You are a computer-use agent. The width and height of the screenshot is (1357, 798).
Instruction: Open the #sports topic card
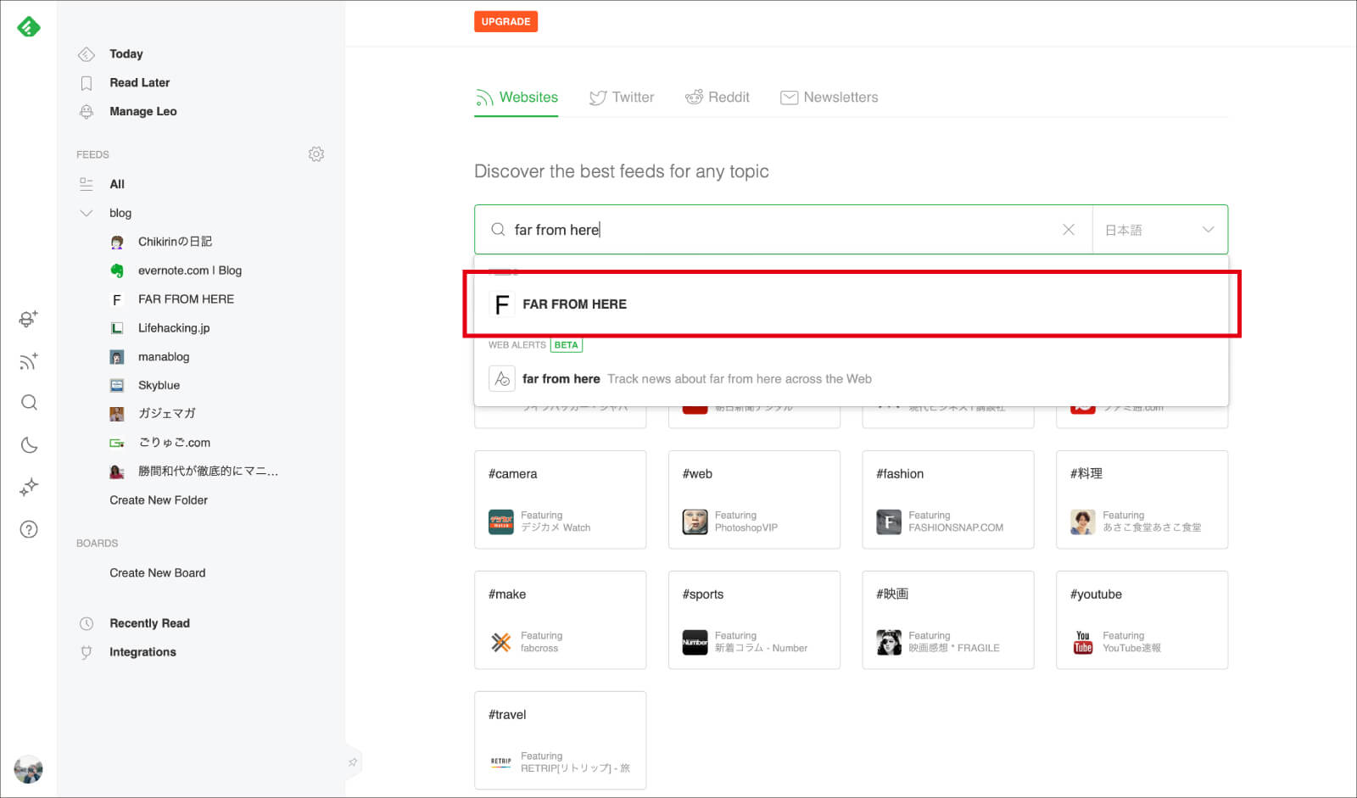pos(754,620)
